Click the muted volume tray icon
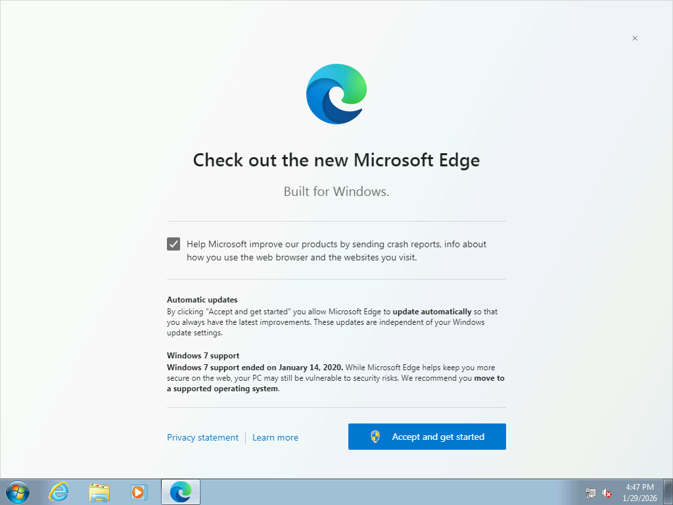 point(607,493)
